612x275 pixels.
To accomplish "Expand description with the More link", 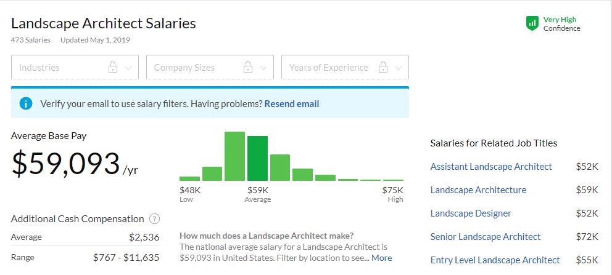I will [381, 258].
